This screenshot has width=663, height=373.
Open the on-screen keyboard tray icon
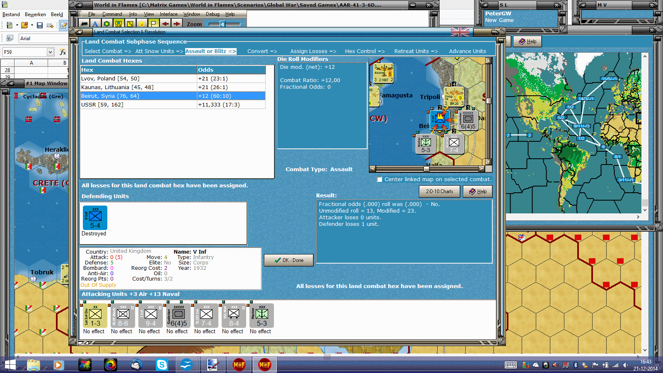pyautogui.click(x=511, y=365)
